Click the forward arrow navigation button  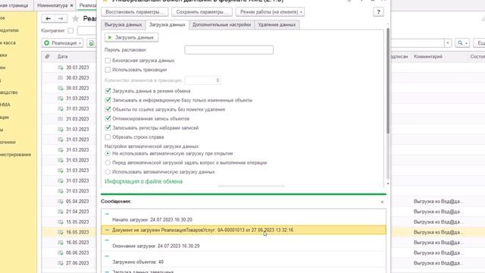tap(61, 18)
